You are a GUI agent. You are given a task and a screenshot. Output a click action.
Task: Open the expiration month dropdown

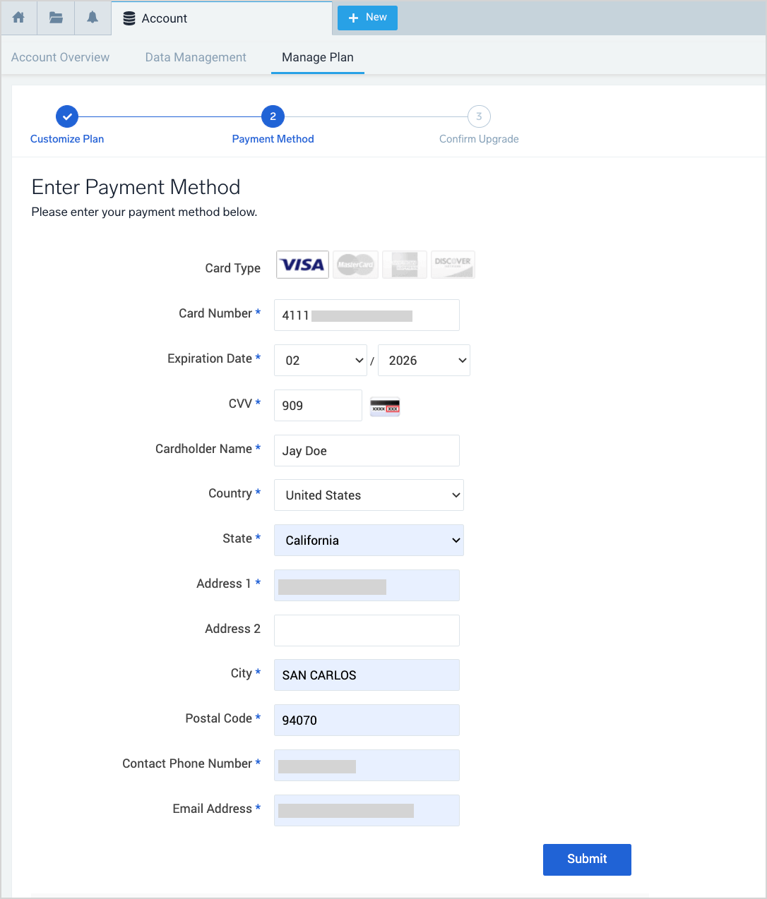321,361
